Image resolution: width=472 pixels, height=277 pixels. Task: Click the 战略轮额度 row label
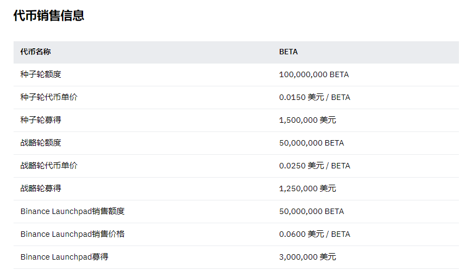click(41, 143)
